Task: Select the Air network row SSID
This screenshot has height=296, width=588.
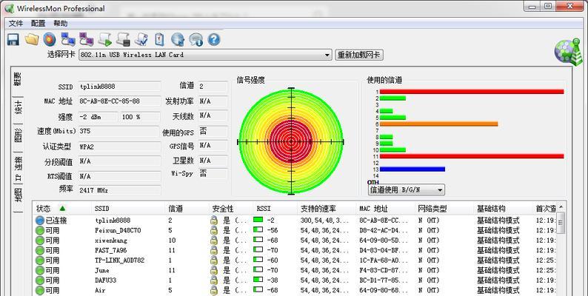Action: click(100, 290)
